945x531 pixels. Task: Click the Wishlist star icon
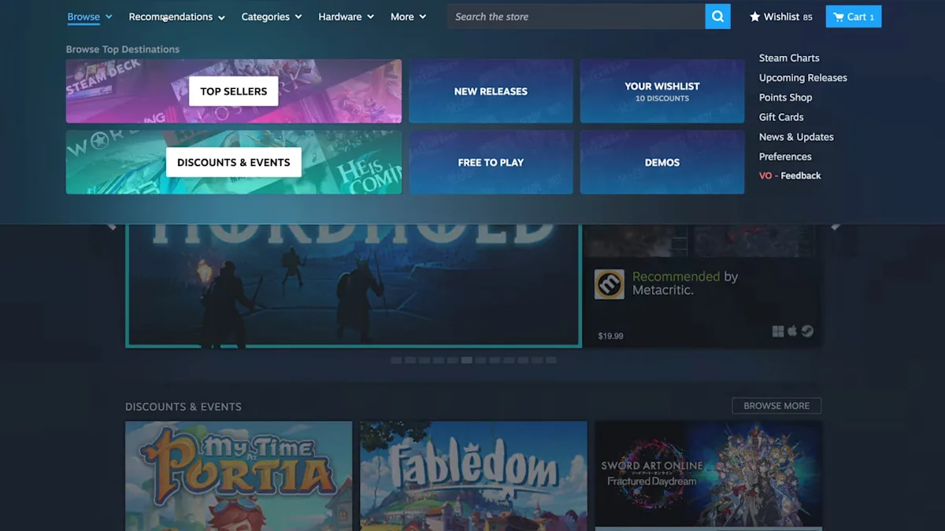[754, 17]
